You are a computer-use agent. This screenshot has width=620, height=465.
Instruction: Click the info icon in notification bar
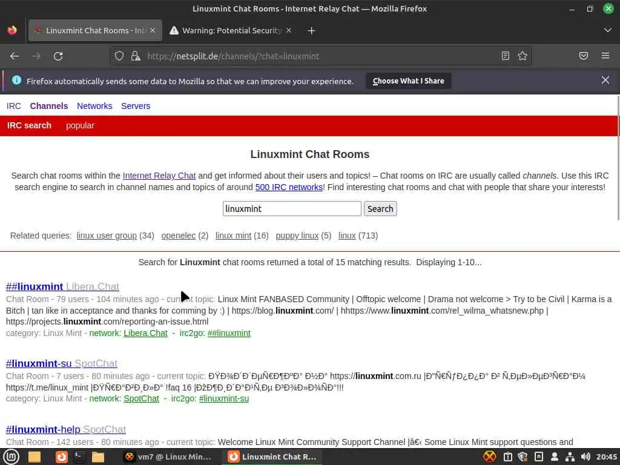[x=16, y=81]
